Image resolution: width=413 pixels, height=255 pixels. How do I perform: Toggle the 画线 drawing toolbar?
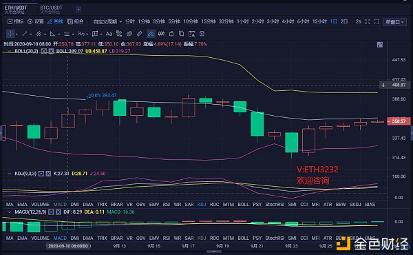point(55,21)
